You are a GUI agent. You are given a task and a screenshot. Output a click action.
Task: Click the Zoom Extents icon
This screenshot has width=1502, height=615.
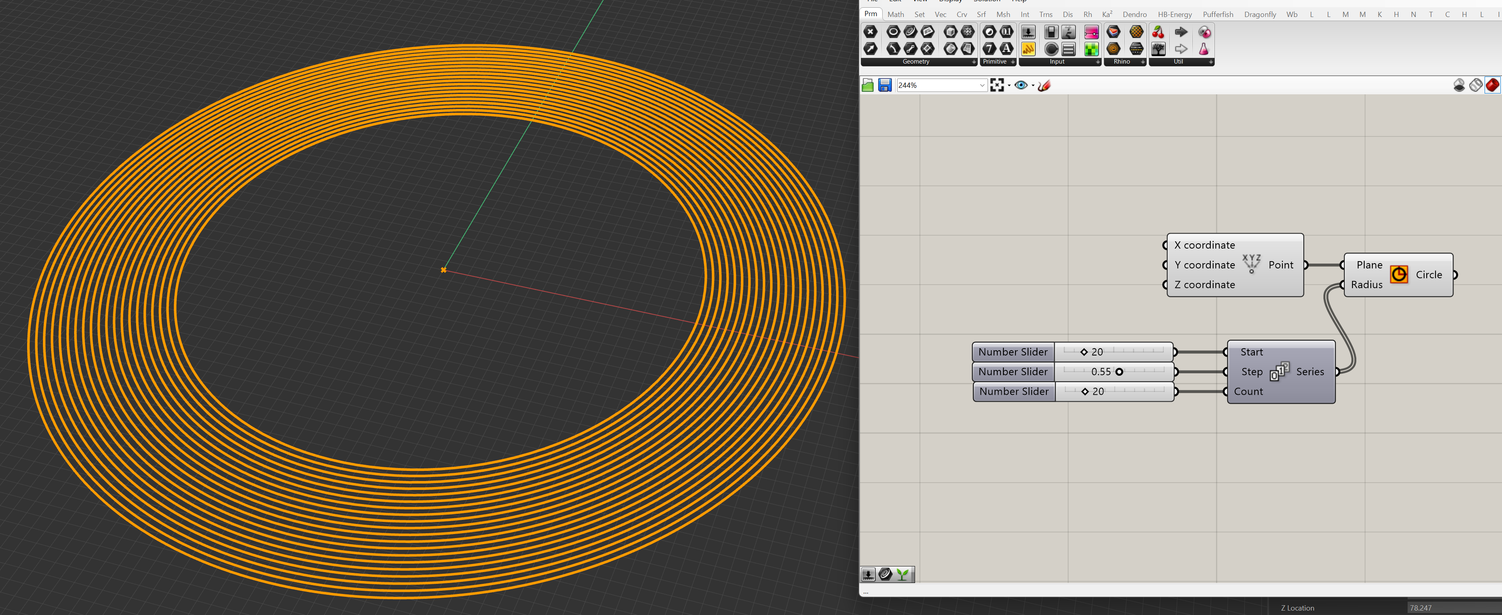tap(997, 85)
